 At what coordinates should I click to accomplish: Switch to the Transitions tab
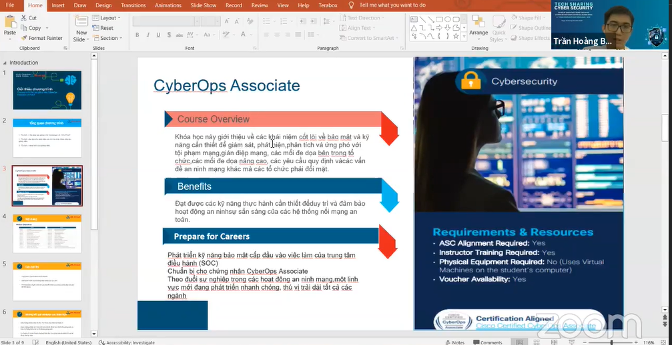coord(133,5)
